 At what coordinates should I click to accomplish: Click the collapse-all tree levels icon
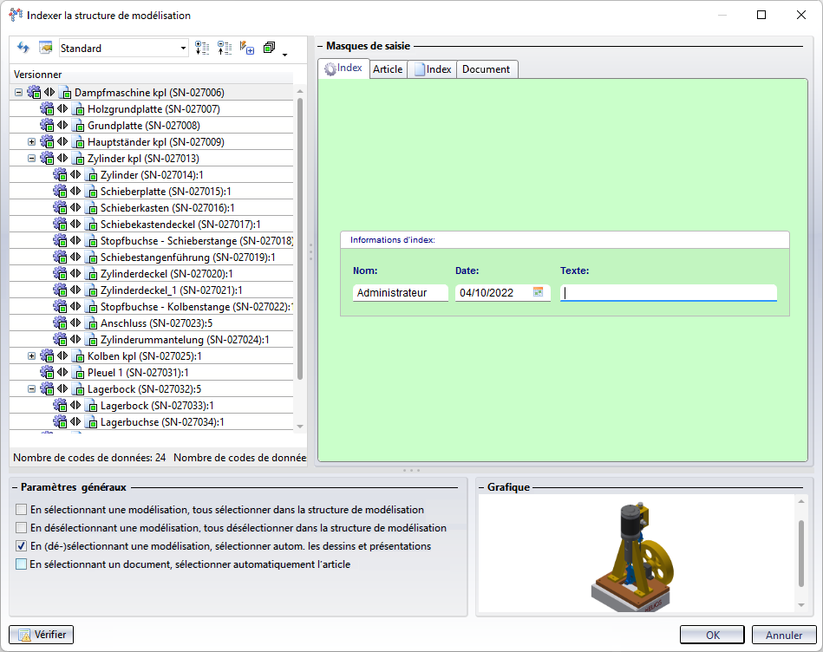tap(225, 48)
